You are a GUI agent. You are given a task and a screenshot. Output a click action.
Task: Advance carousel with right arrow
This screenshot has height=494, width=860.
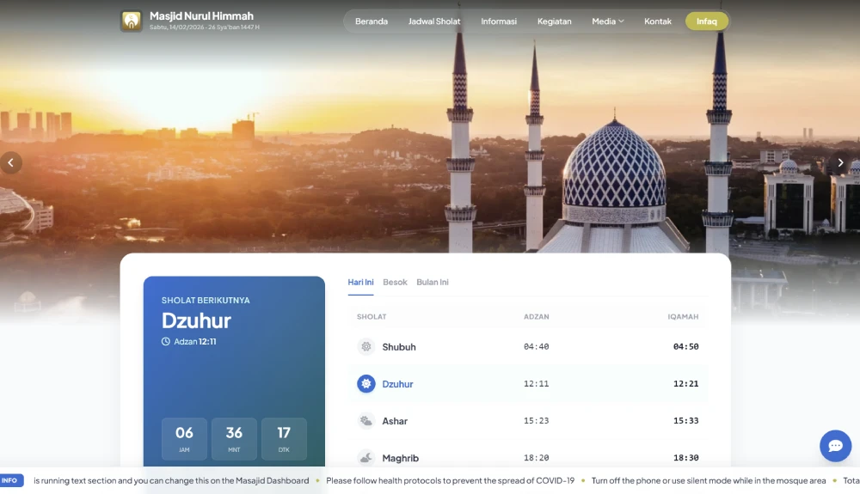(x=841, y=163)
